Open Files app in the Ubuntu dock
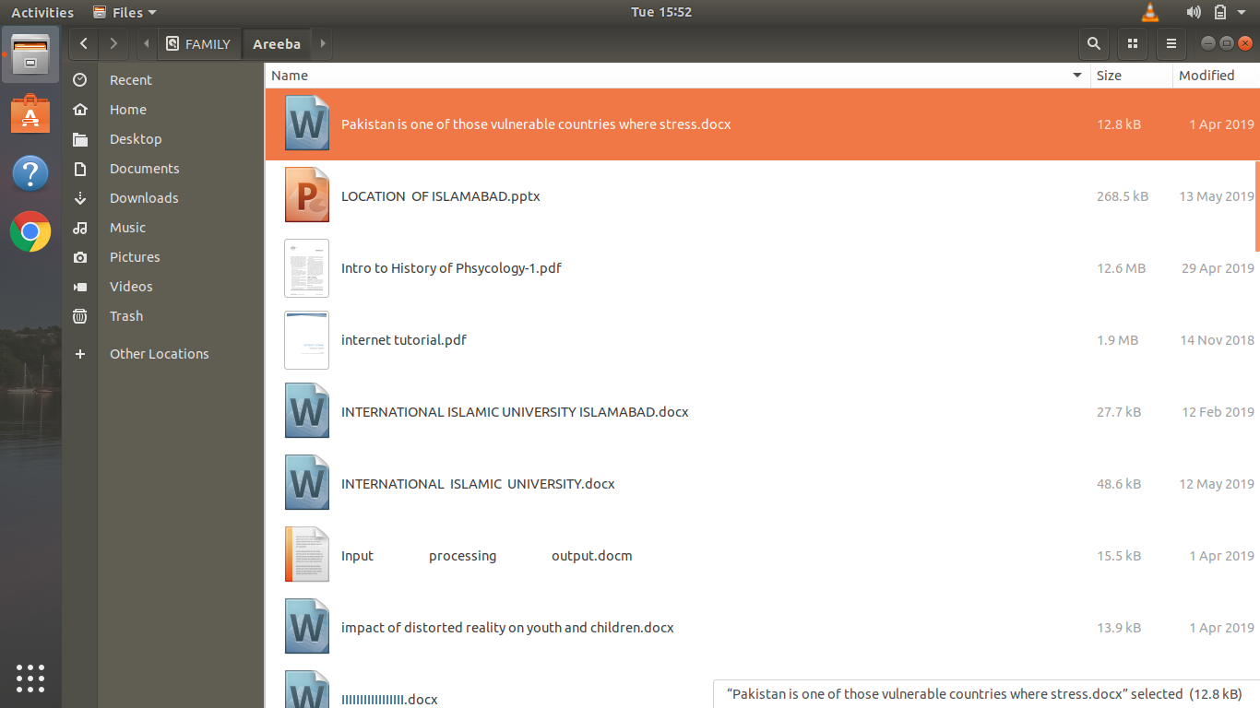This screenshot has height=708, width=1260. point(30,55)
